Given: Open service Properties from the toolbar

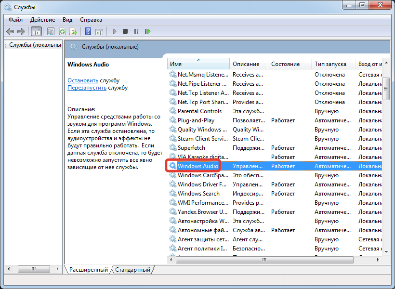Looking at the screenshot, I should tap(51, 31).
